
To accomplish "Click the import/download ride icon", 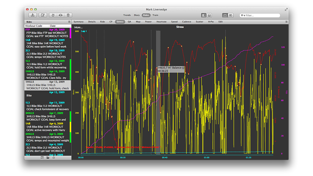I will 33,15.
